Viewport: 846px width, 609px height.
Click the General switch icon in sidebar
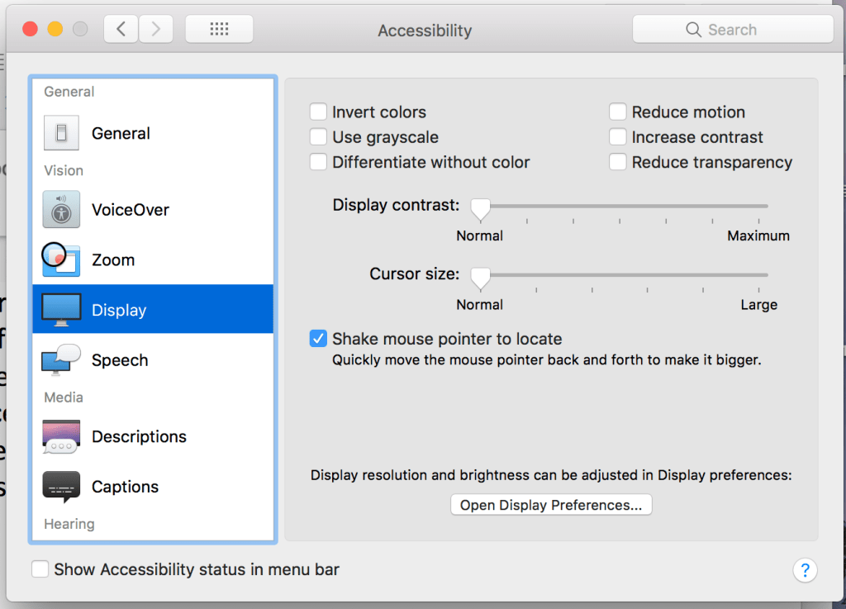[61, 133]
